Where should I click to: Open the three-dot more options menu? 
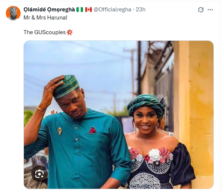pyautogui.click(x=211, y=10)
